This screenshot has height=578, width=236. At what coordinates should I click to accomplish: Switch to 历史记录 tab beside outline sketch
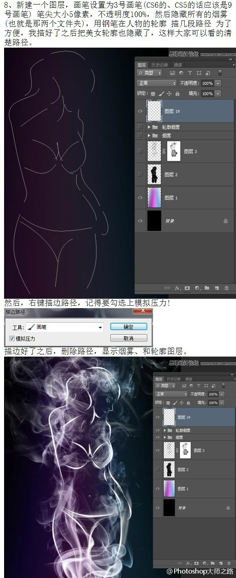pyautogui.click(x=160, y=65)
